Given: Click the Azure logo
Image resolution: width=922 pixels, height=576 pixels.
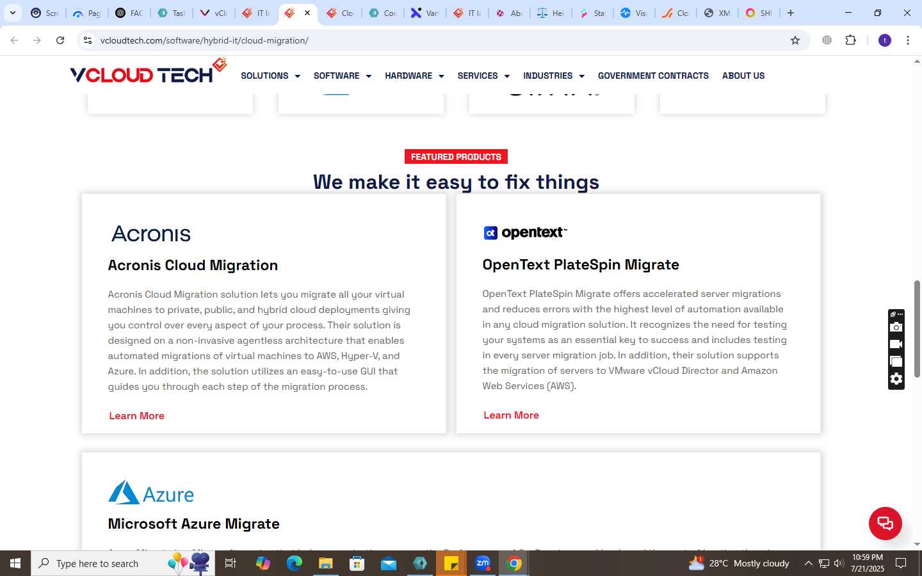Looking at the screenshot, I should [151, 493].
